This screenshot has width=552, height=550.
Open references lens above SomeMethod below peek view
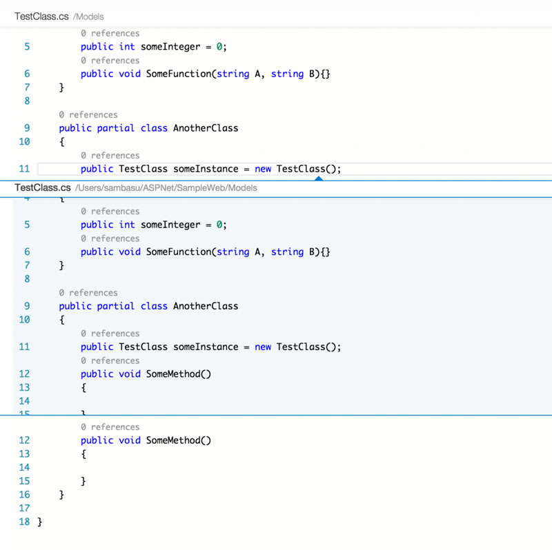pos(110,427)
